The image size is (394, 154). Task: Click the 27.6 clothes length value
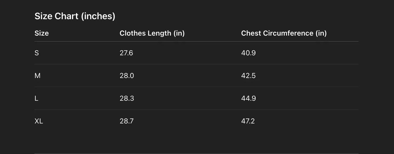pos(126,53)
